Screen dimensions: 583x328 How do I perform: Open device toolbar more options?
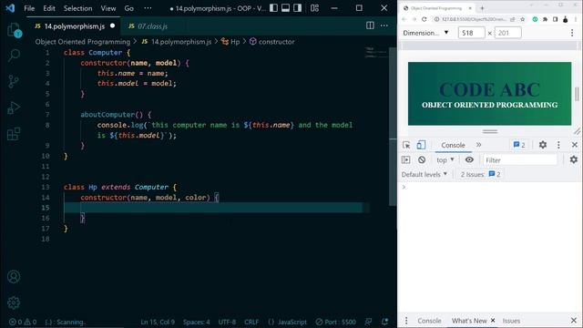[x=572, y=33]
